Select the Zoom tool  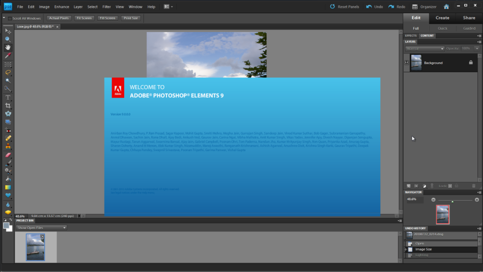pyautogui.click(x=8, y=38)
